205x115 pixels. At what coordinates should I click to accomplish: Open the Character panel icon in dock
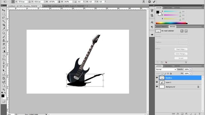(152, 22)
